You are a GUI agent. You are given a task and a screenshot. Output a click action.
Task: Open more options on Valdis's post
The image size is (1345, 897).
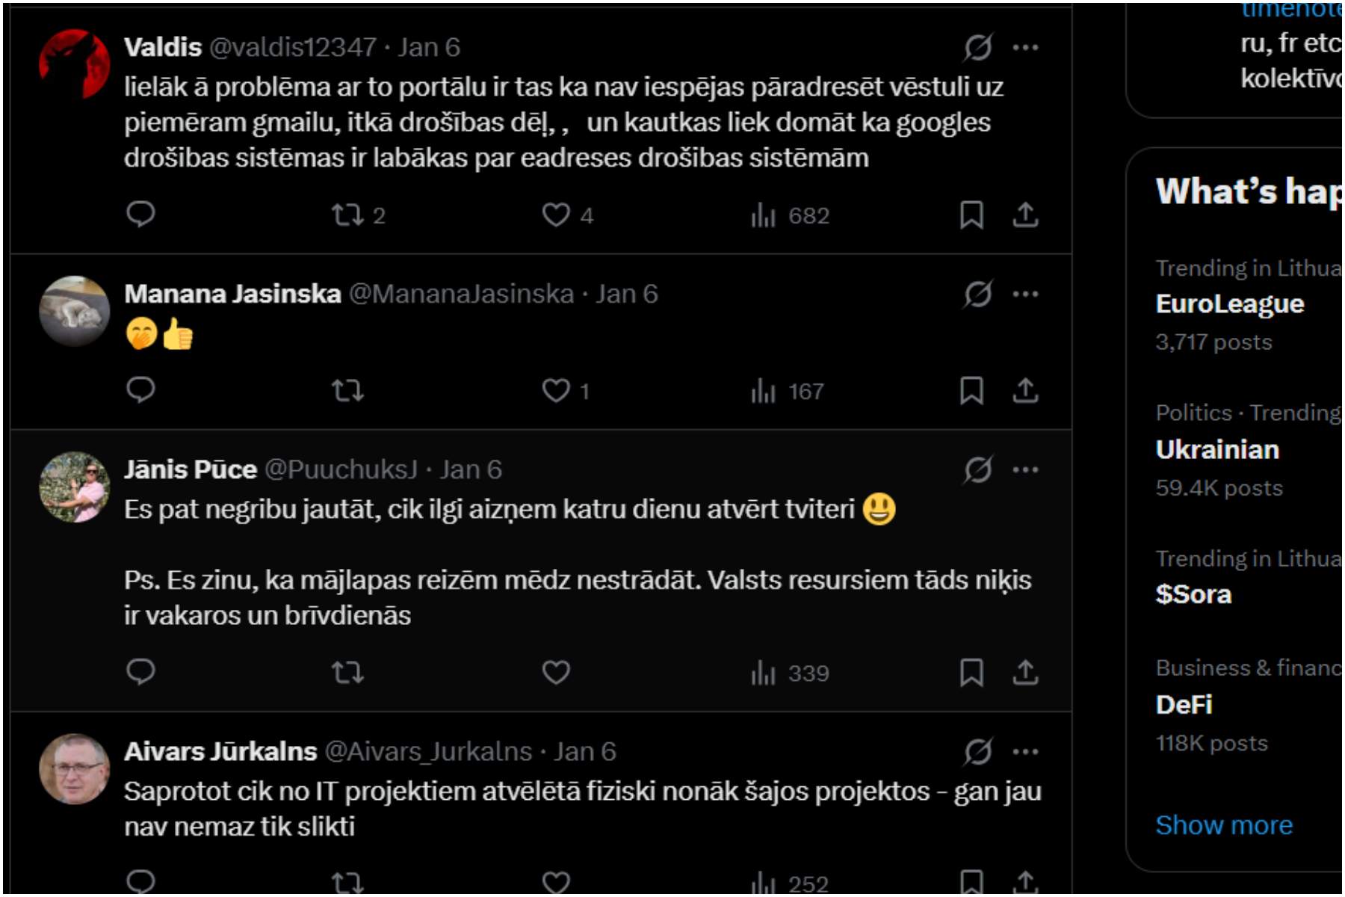pos(1025,47)
